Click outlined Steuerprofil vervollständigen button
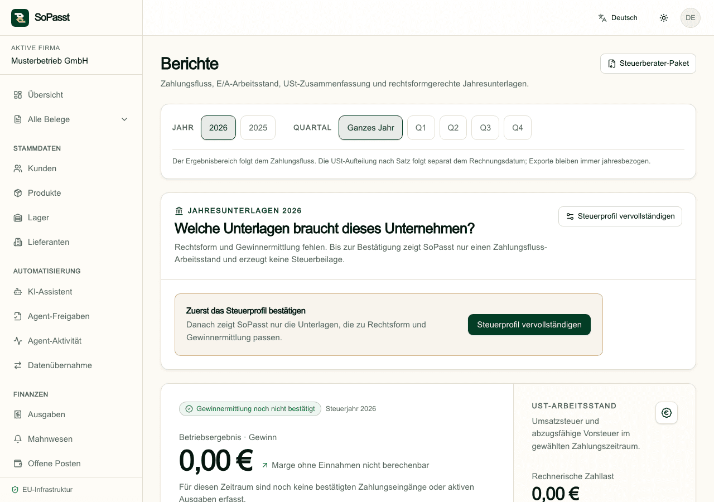 620,216
